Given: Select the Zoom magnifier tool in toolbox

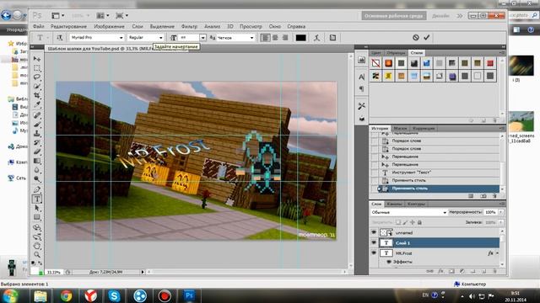Looking at the screenshot, I should (37, 254).
